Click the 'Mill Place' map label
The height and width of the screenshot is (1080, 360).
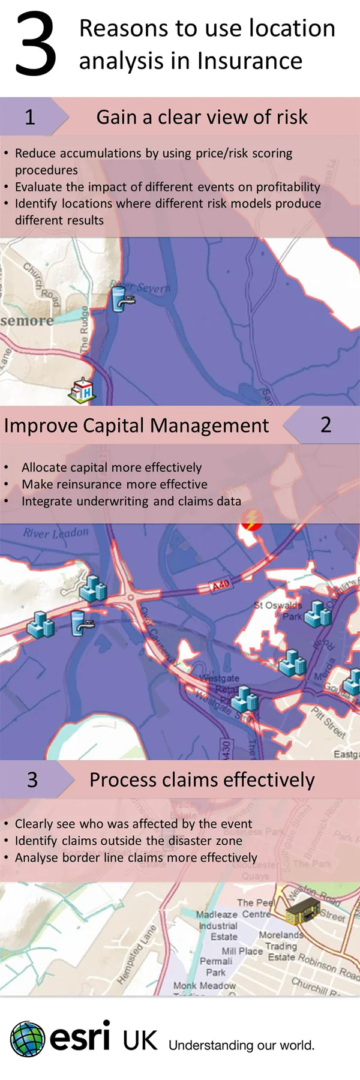[242, 951]
